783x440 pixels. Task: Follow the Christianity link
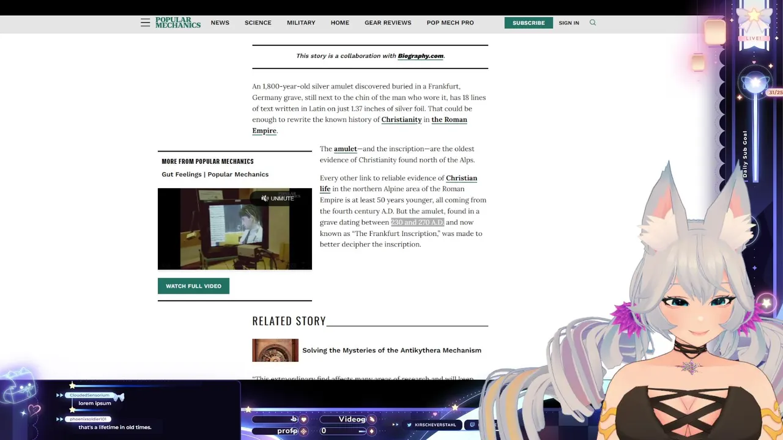401,120
